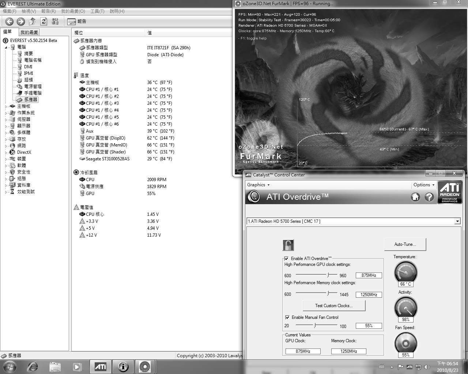Click the 1250MHz memory clock field
Screen dimensions: 468x374
[369, 294]
